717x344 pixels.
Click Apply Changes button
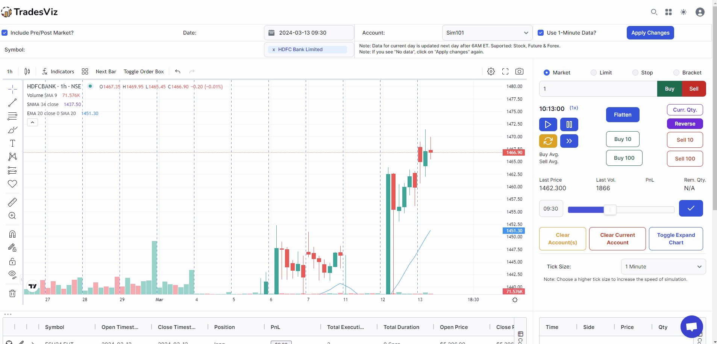[650, 33]
